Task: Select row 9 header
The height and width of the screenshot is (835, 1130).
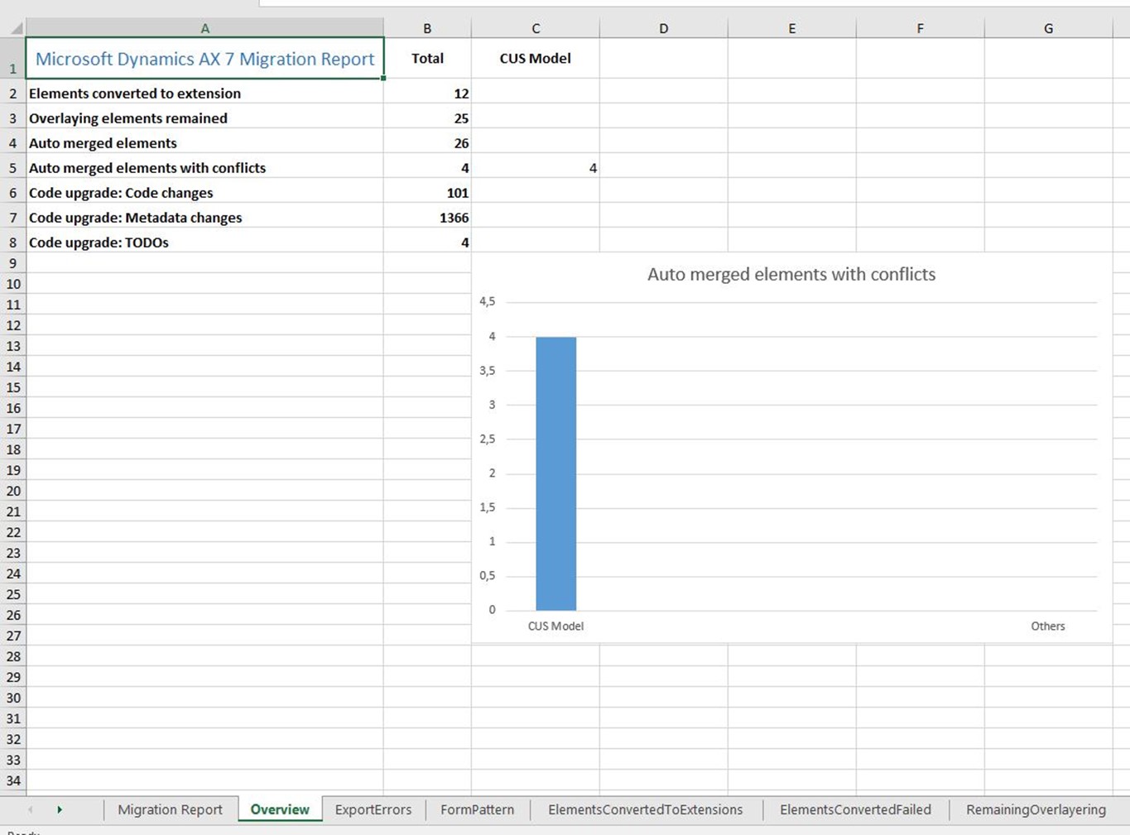Action: (x=12, y=263)
